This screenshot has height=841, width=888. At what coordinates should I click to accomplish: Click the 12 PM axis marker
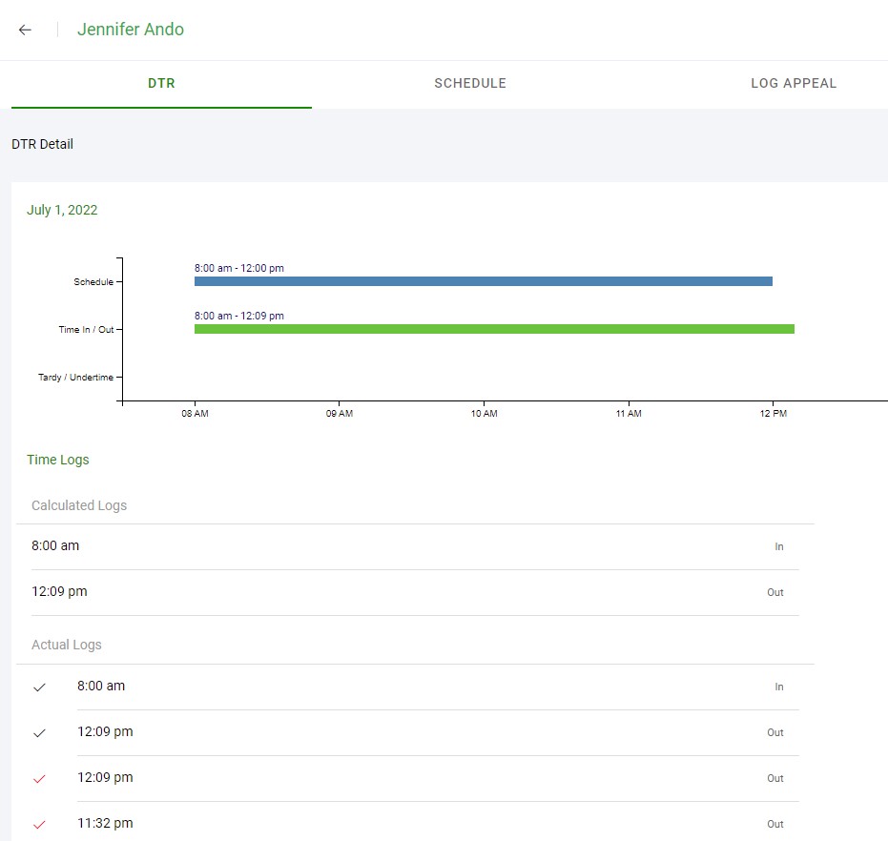[x=773, y=414]
